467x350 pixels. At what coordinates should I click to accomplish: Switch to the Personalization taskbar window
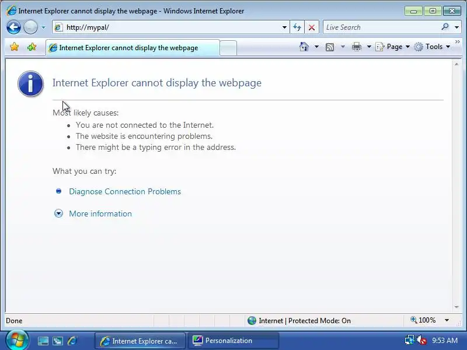pos(233,341)
